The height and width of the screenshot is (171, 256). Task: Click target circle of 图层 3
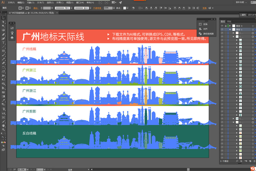pos(253,26)
